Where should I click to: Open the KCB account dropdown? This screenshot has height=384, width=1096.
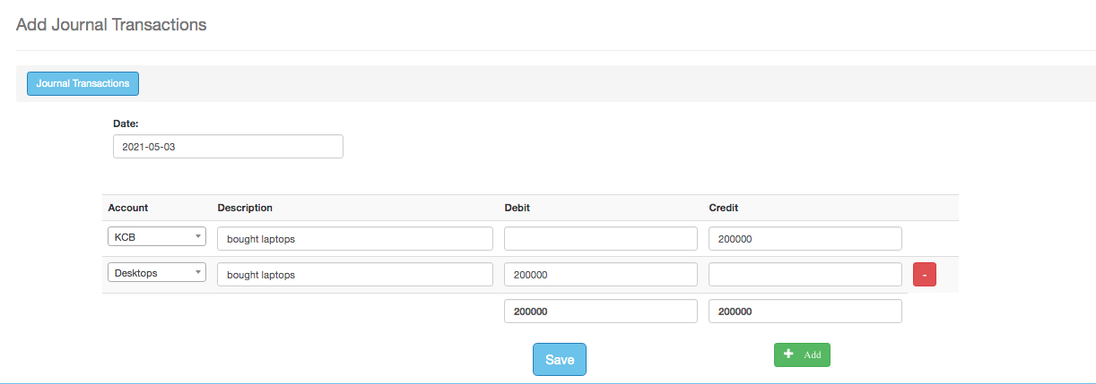[157, 237]
